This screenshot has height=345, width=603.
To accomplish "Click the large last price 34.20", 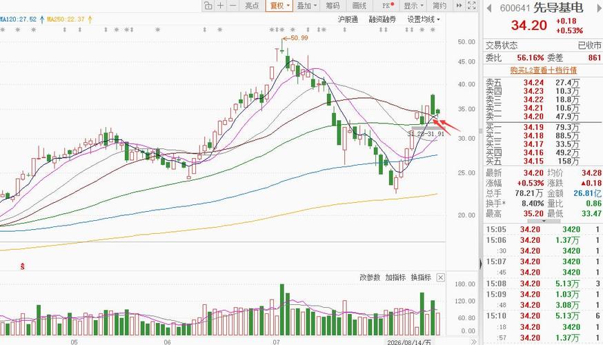I will [528, 26].
